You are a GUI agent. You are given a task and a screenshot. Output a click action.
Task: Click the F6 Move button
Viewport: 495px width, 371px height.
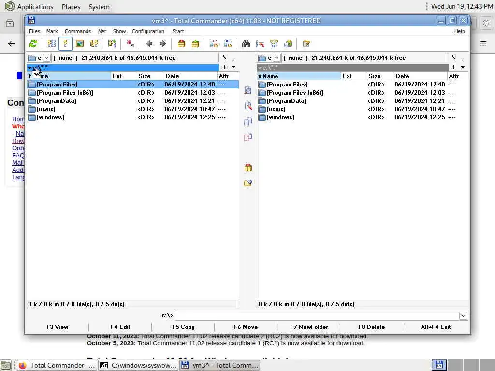tap(246, 327)
